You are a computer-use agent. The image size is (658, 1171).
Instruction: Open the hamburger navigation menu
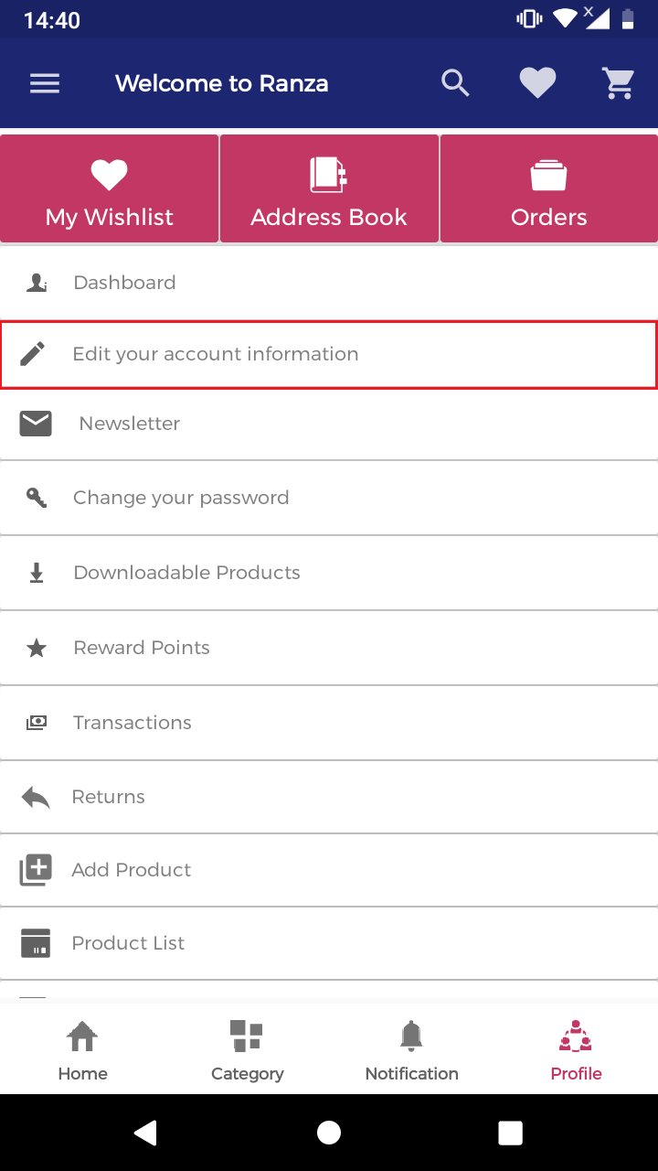click(45, 83)
